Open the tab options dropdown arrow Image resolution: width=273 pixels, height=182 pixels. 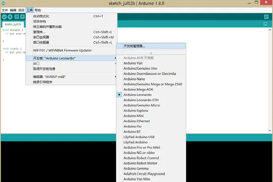[265, 24]
